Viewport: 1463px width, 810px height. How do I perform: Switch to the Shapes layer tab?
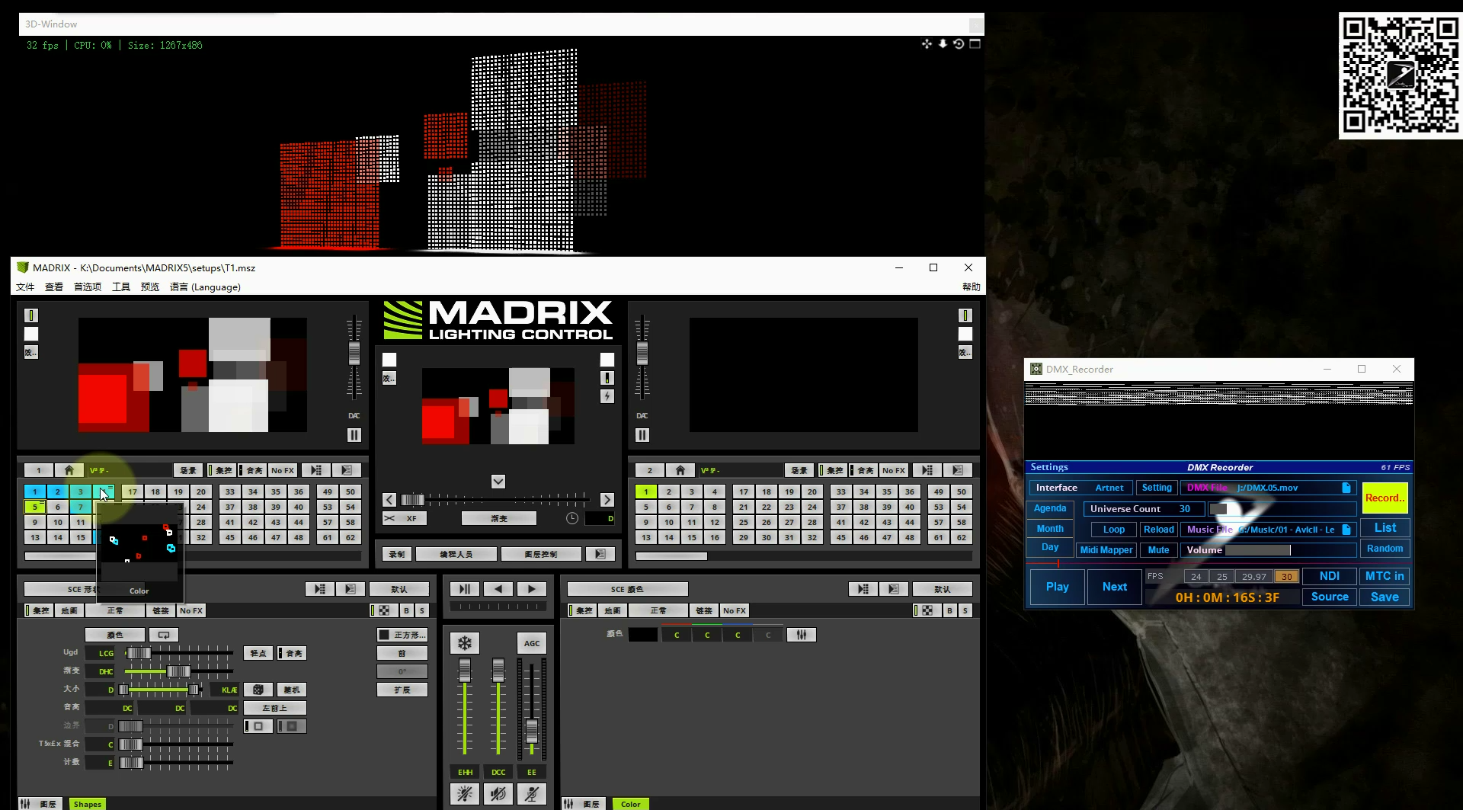(88, 804)
